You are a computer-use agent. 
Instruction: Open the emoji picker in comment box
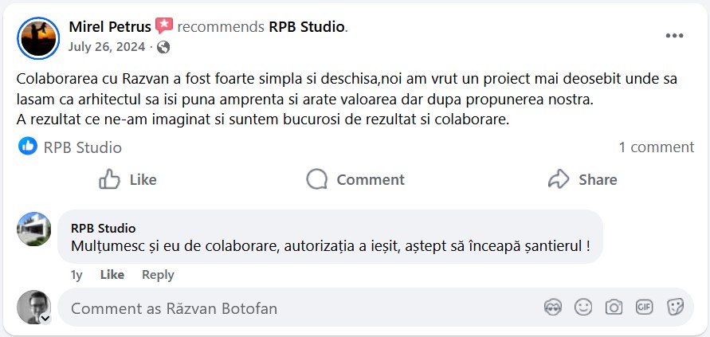pos(583,308)
